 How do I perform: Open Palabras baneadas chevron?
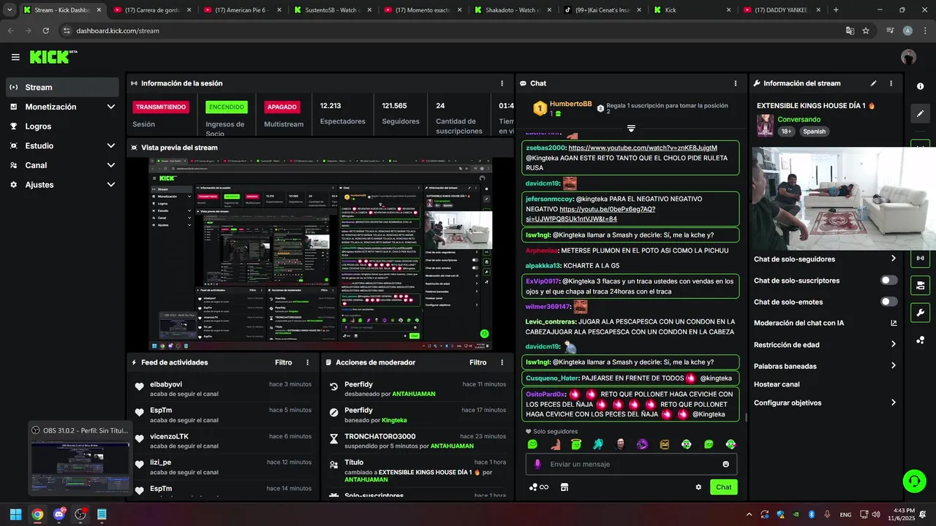click(894, 366)
